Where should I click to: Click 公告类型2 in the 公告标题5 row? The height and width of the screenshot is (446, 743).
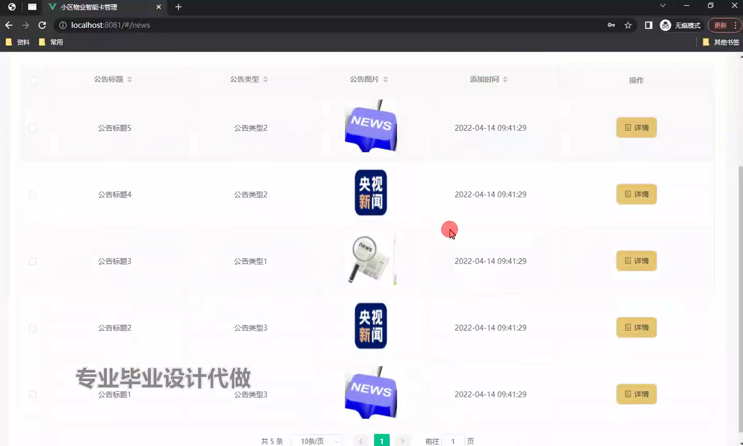[x=251, y=128]
